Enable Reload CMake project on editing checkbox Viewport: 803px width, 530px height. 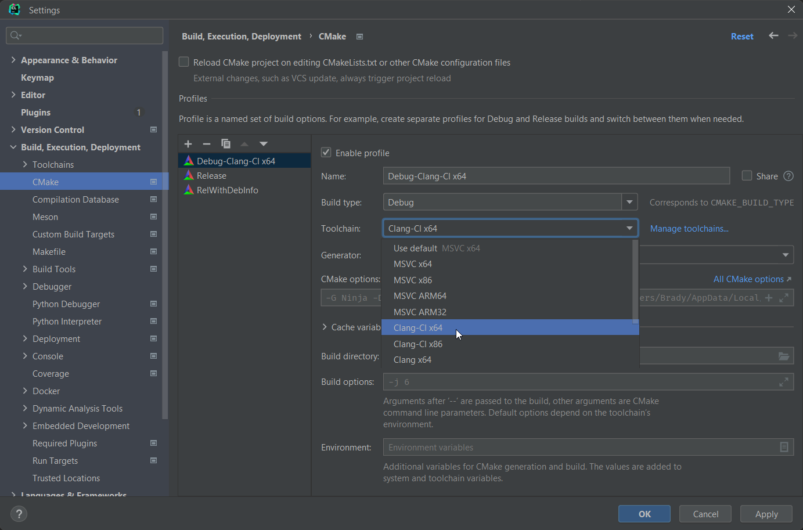[184, 62]
